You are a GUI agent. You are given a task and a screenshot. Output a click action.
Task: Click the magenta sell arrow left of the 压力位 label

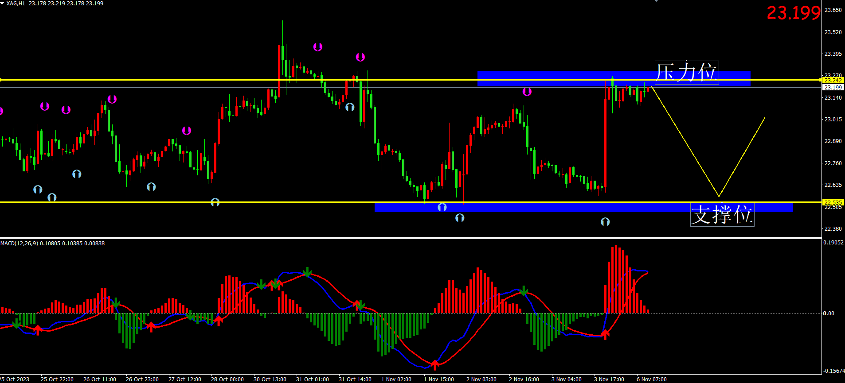527,92
